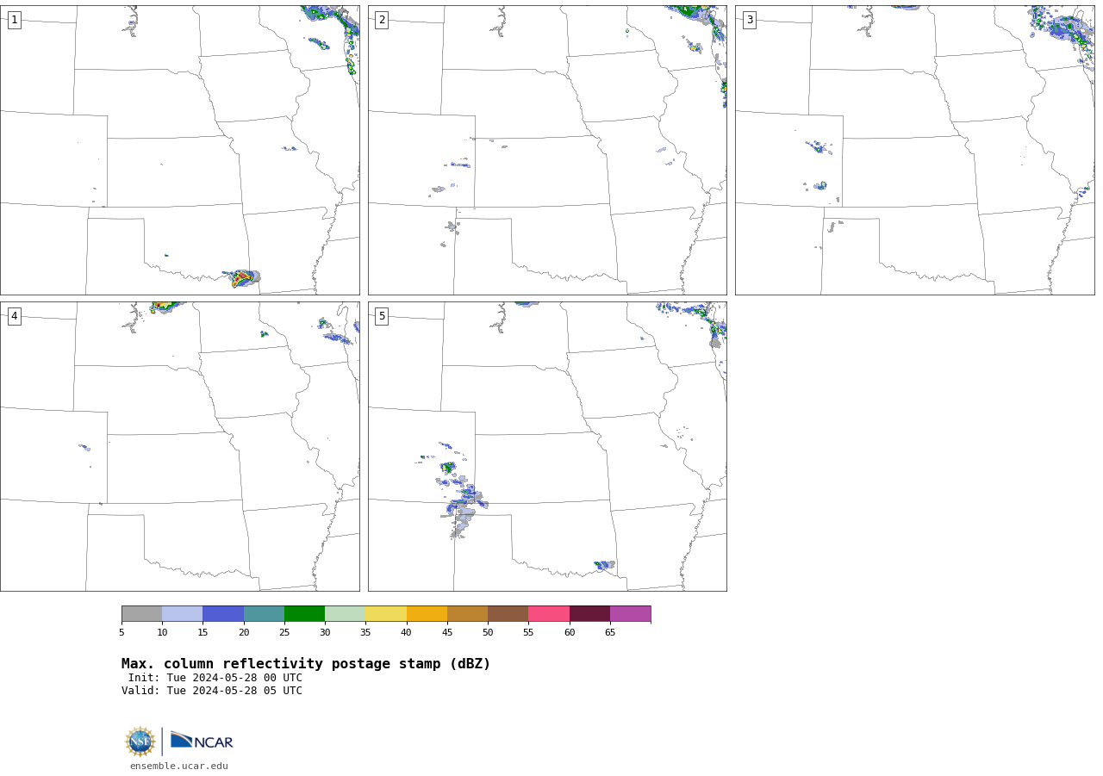Screen dimensions: 1103x776
Task: Click the panel label number 3
Action: pos(749,20)
